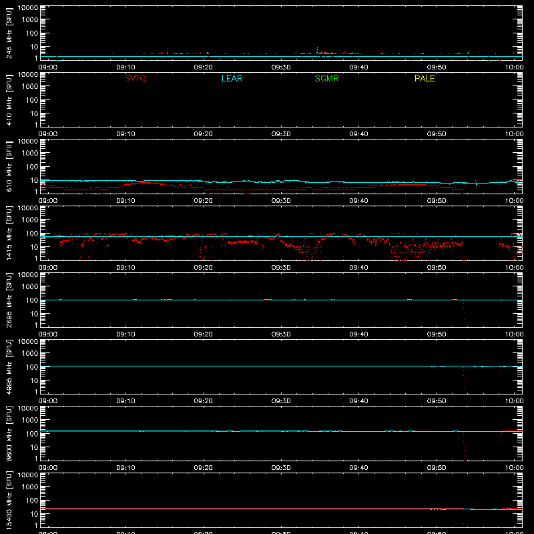Screen dimensions: 534x534
Task: Click 09:50 tick label below the 2695 MHz panel
Action: point(437,334)
